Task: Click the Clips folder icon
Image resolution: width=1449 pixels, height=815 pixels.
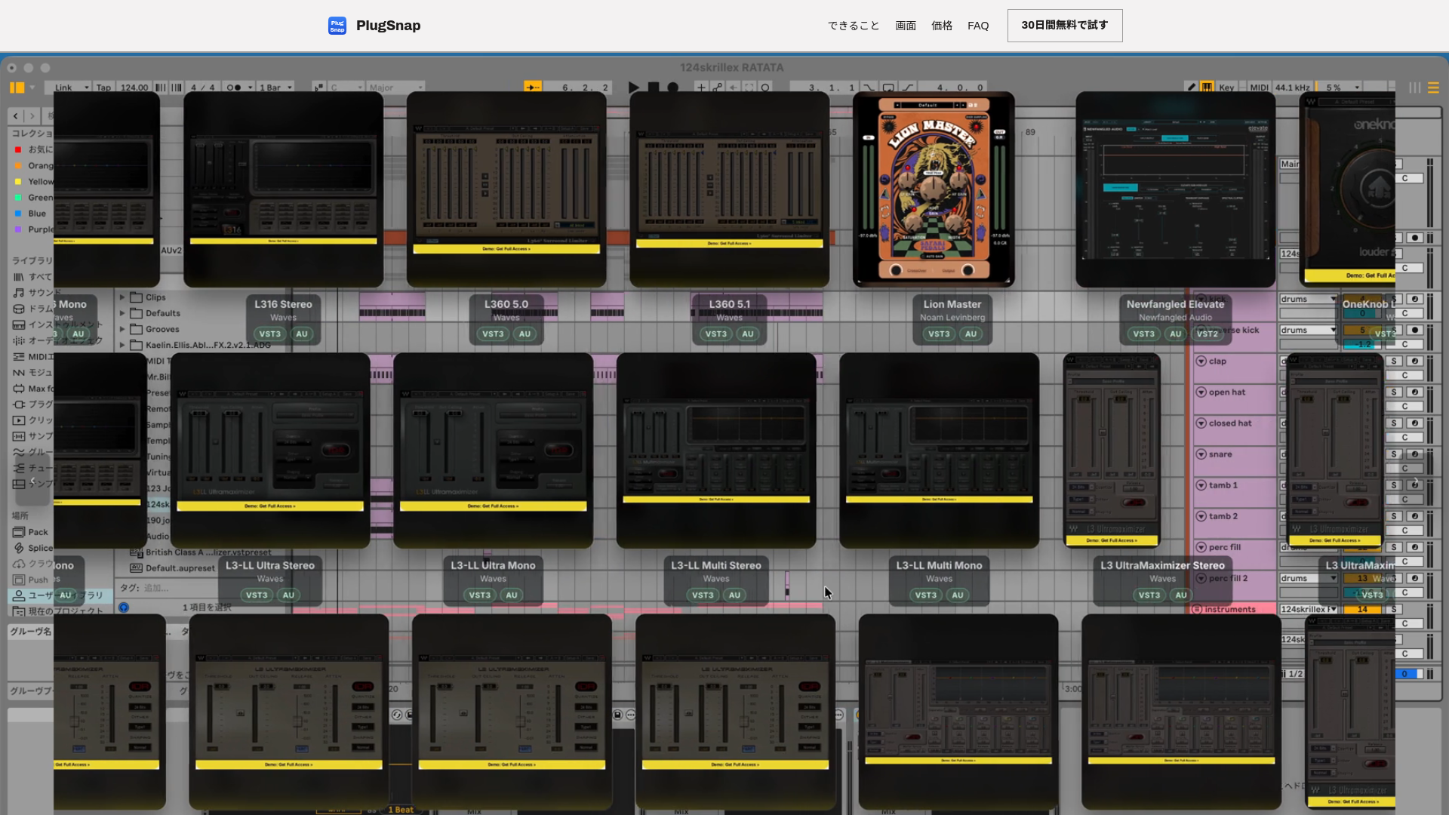Action: (x=137, y=297)
